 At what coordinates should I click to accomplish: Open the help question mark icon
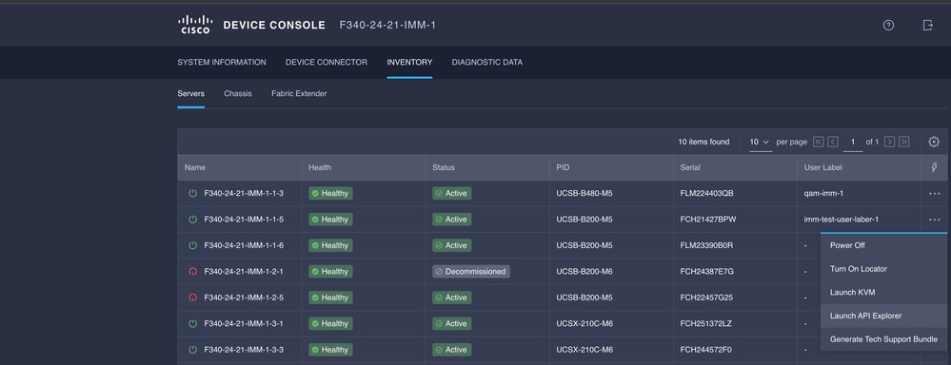(888, 25)
